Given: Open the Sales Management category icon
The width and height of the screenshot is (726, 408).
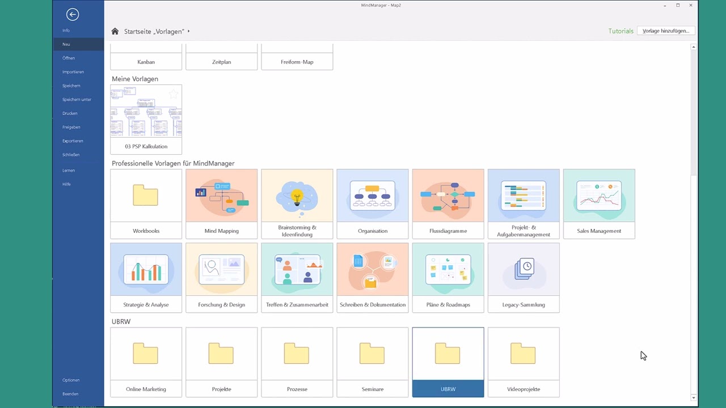Looking at the screenshot, I should coord(598,195).
